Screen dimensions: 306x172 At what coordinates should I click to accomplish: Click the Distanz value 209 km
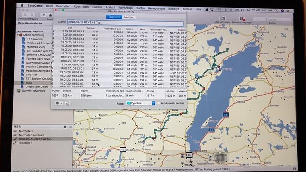67,96
